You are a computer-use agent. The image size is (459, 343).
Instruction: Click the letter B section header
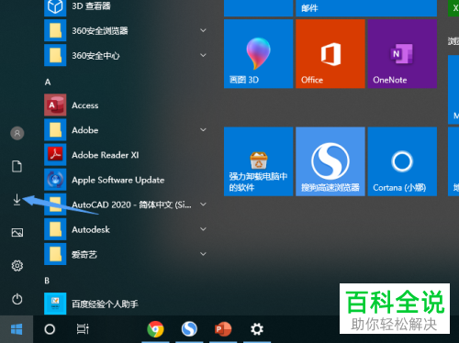[x=47, y=281]
